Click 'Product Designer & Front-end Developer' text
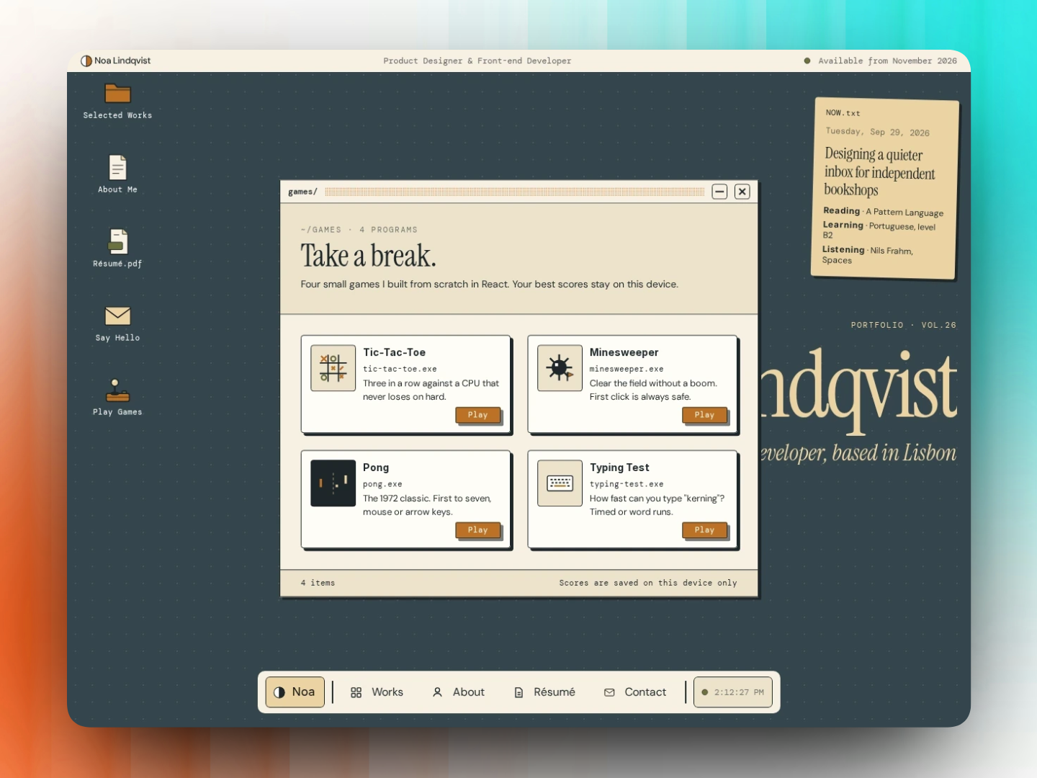This screenshot has height=778, width=1037. tap(477, 61)
